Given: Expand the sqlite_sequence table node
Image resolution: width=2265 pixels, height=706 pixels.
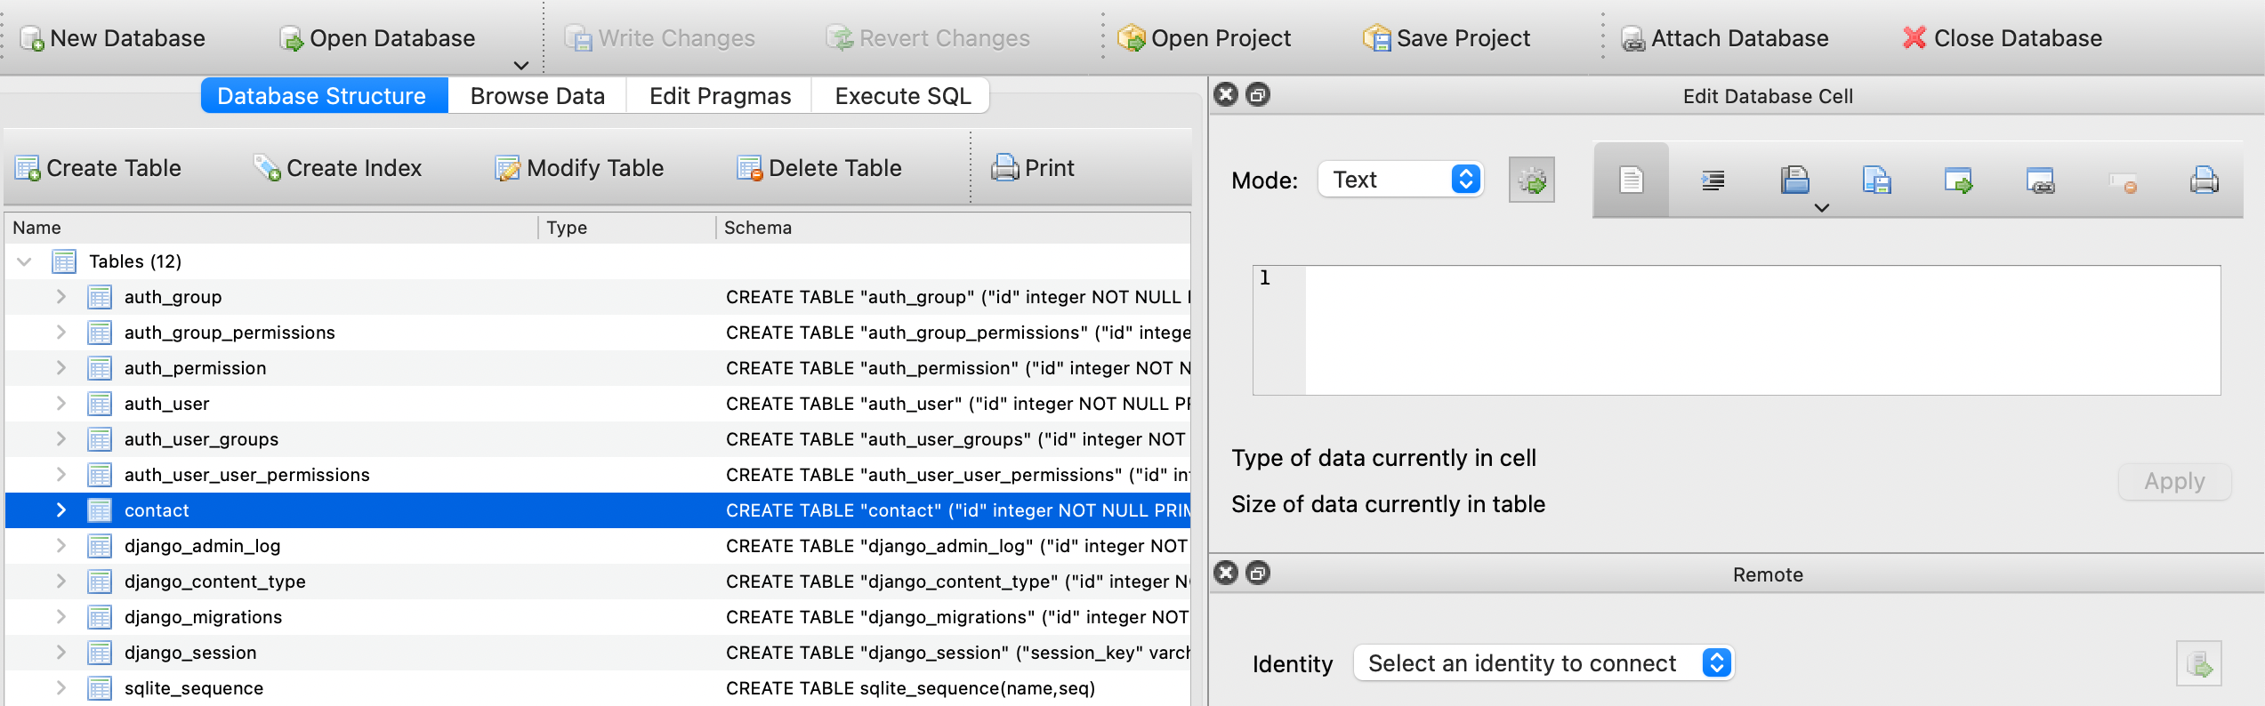Looking at the screenshot, I should (60, 688).
